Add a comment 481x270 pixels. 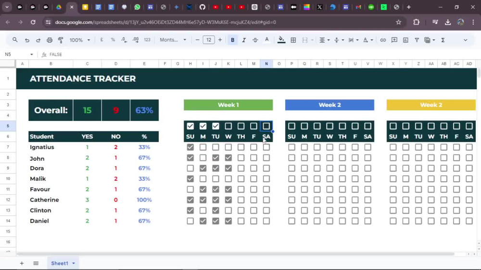click(x=394, y=40)
